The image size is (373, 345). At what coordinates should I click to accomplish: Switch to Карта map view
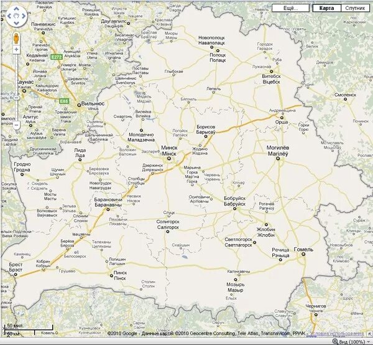326,8
